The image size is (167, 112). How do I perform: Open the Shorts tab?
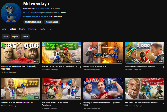tap(22, 29)
